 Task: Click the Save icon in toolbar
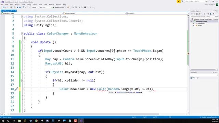point(17,8)
